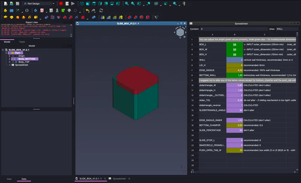301x183 pixels.
Task: Validate sketch with green icon
Action: [x=63, y=10]
